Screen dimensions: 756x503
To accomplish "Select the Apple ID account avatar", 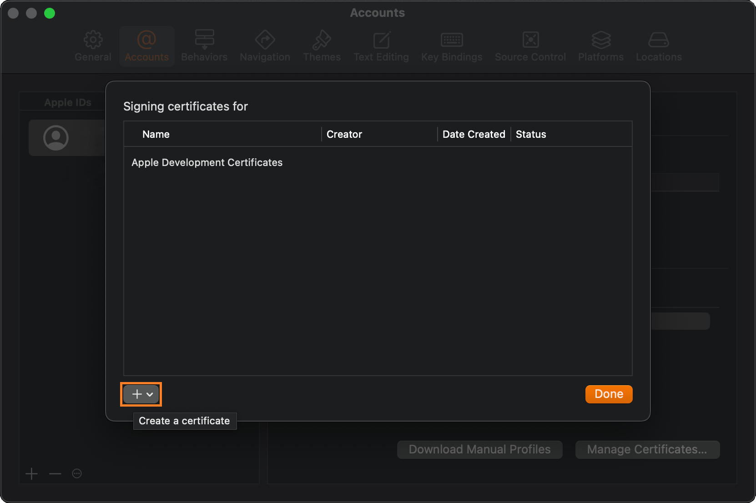I will tap(56, 138).
